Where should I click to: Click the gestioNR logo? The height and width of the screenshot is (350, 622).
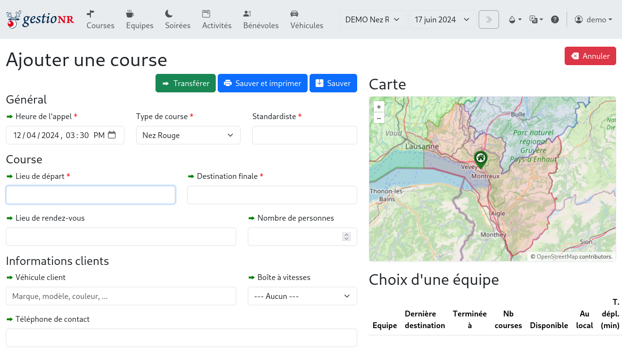[x=40, y=19]
